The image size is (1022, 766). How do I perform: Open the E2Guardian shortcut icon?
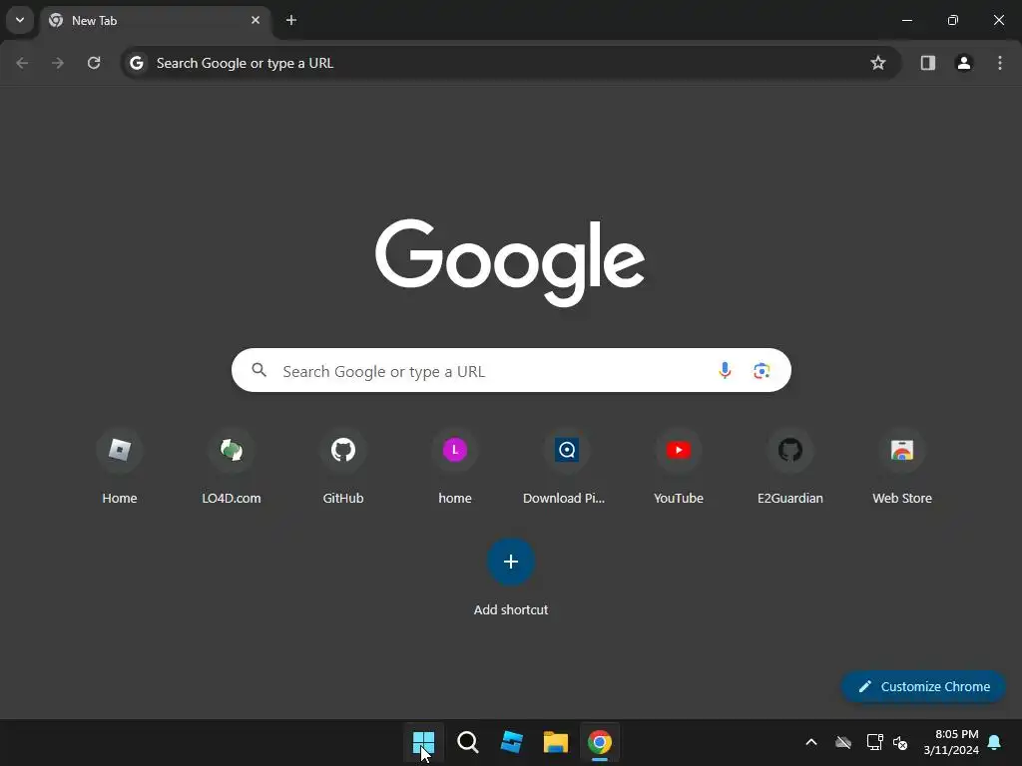790,450
